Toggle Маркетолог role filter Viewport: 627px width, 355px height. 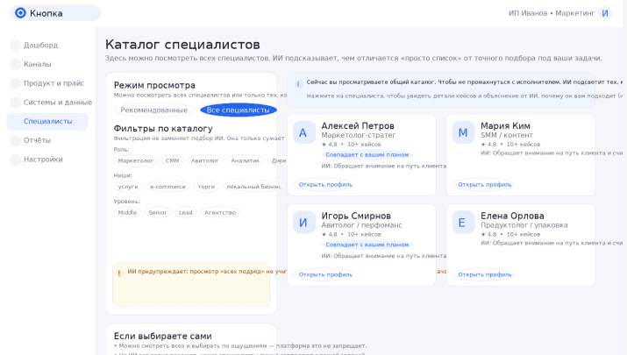[136, 160]
